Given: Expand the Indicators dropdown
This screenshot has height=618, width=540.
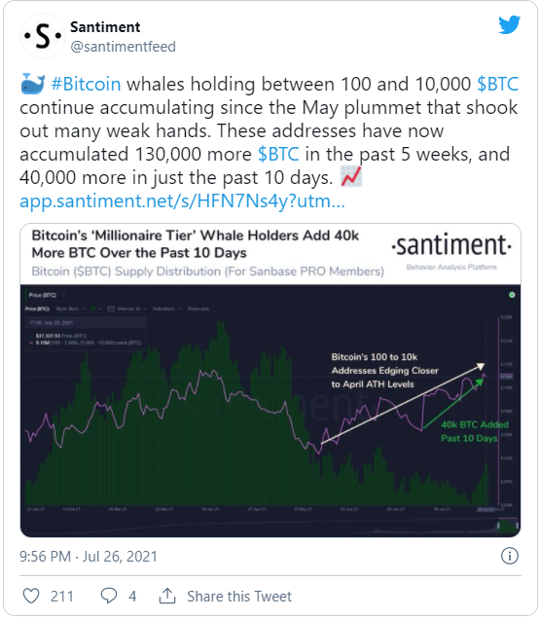Looking at the screenshot, I should tap(166, 309).
